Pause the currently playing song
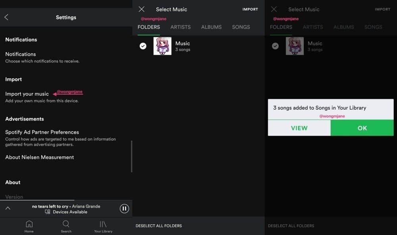The height and width of the screenshot is (235, 397). click(124, 208)
